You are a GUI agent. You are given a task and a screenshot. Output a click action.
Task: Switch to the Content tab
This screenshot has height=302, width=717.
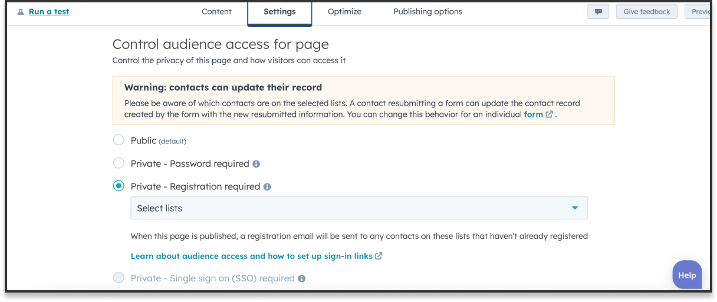(x=216, y=12)
